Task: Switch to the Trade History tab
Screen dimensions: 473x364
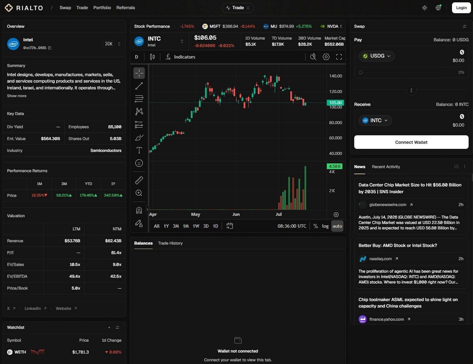Action: tap(170, 243)
